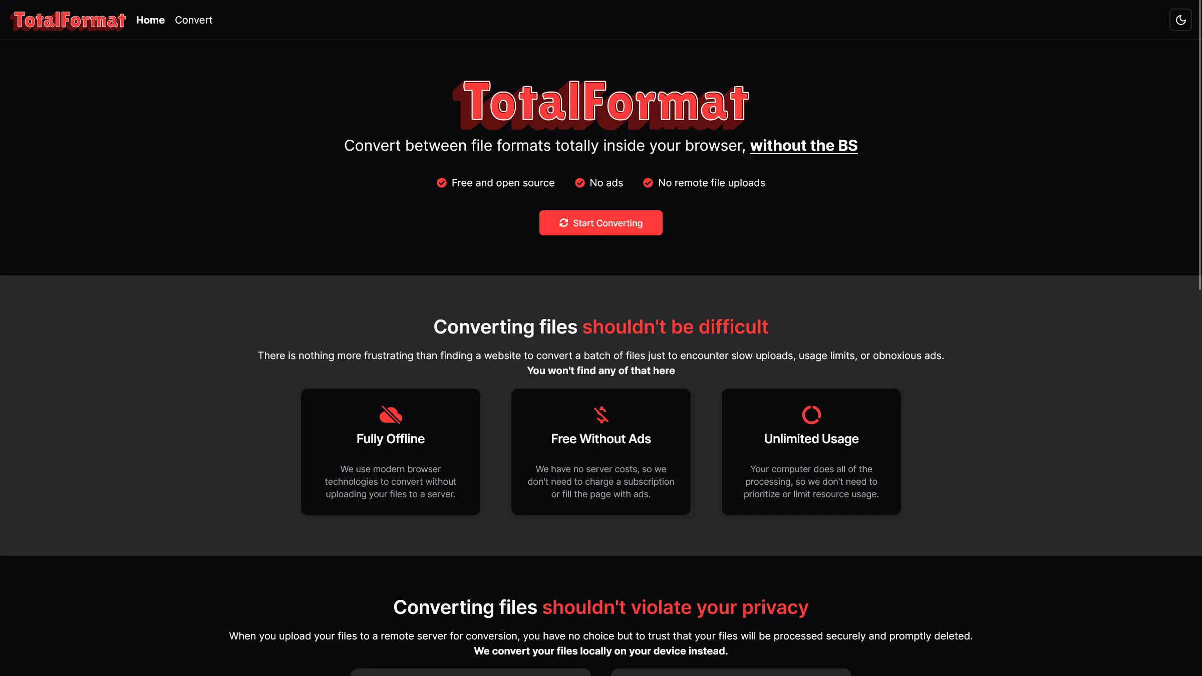Scroll down to privacy section
Image resolution: width=1202 pixels, height=676 pixels.
[601, 607]
